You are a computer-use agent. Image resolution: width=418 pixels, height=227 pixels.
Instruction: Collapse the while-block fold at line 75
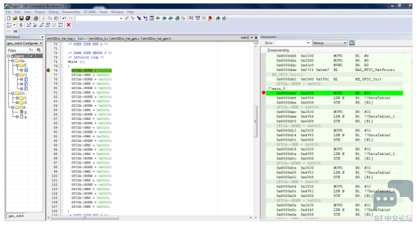(60, 66)
